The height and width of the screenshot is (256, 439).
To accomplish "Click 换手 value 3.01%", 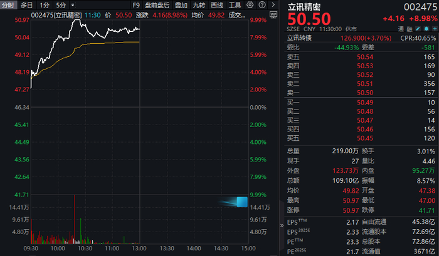I will coord(426,151).
